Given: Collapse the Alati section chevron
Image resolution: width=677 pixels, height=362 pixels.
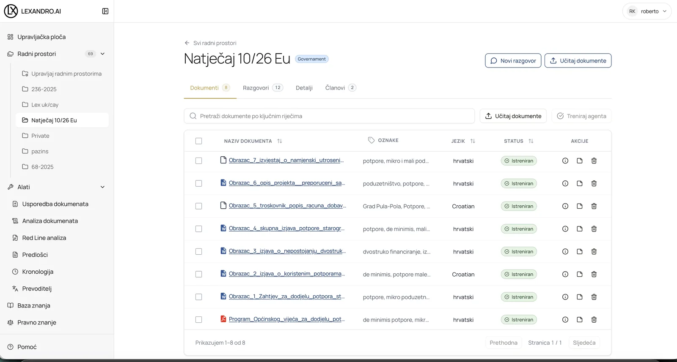Looking at the screenshot, I should (x=102, y=187).
